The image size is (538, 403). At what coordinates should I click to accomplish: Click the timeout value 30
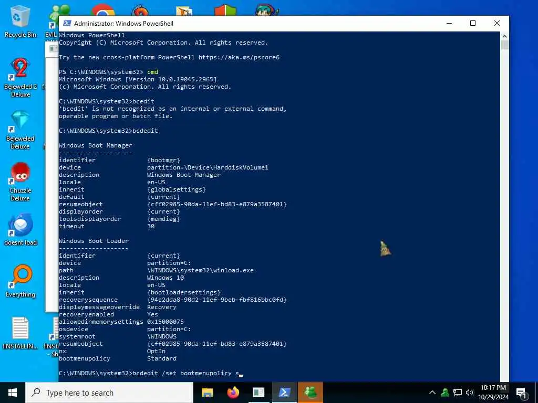point(151,226)
